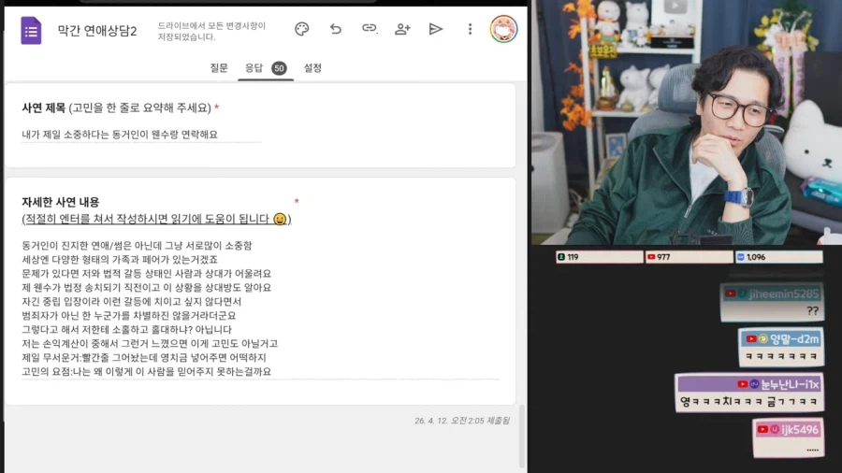The width and height of the screenshot is (842, 473).
Task: Undo the last change
Action: coord(336,29)
